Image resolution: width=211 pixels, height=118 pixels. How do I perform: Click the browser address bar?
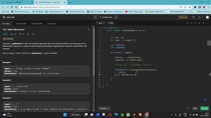[x=100, y=7]
